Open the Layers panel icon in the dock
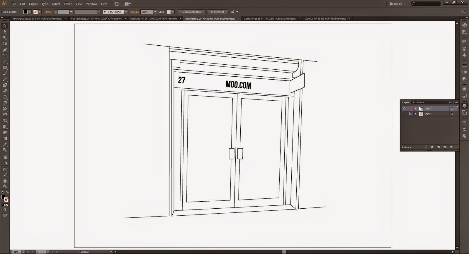 (464, 106)
